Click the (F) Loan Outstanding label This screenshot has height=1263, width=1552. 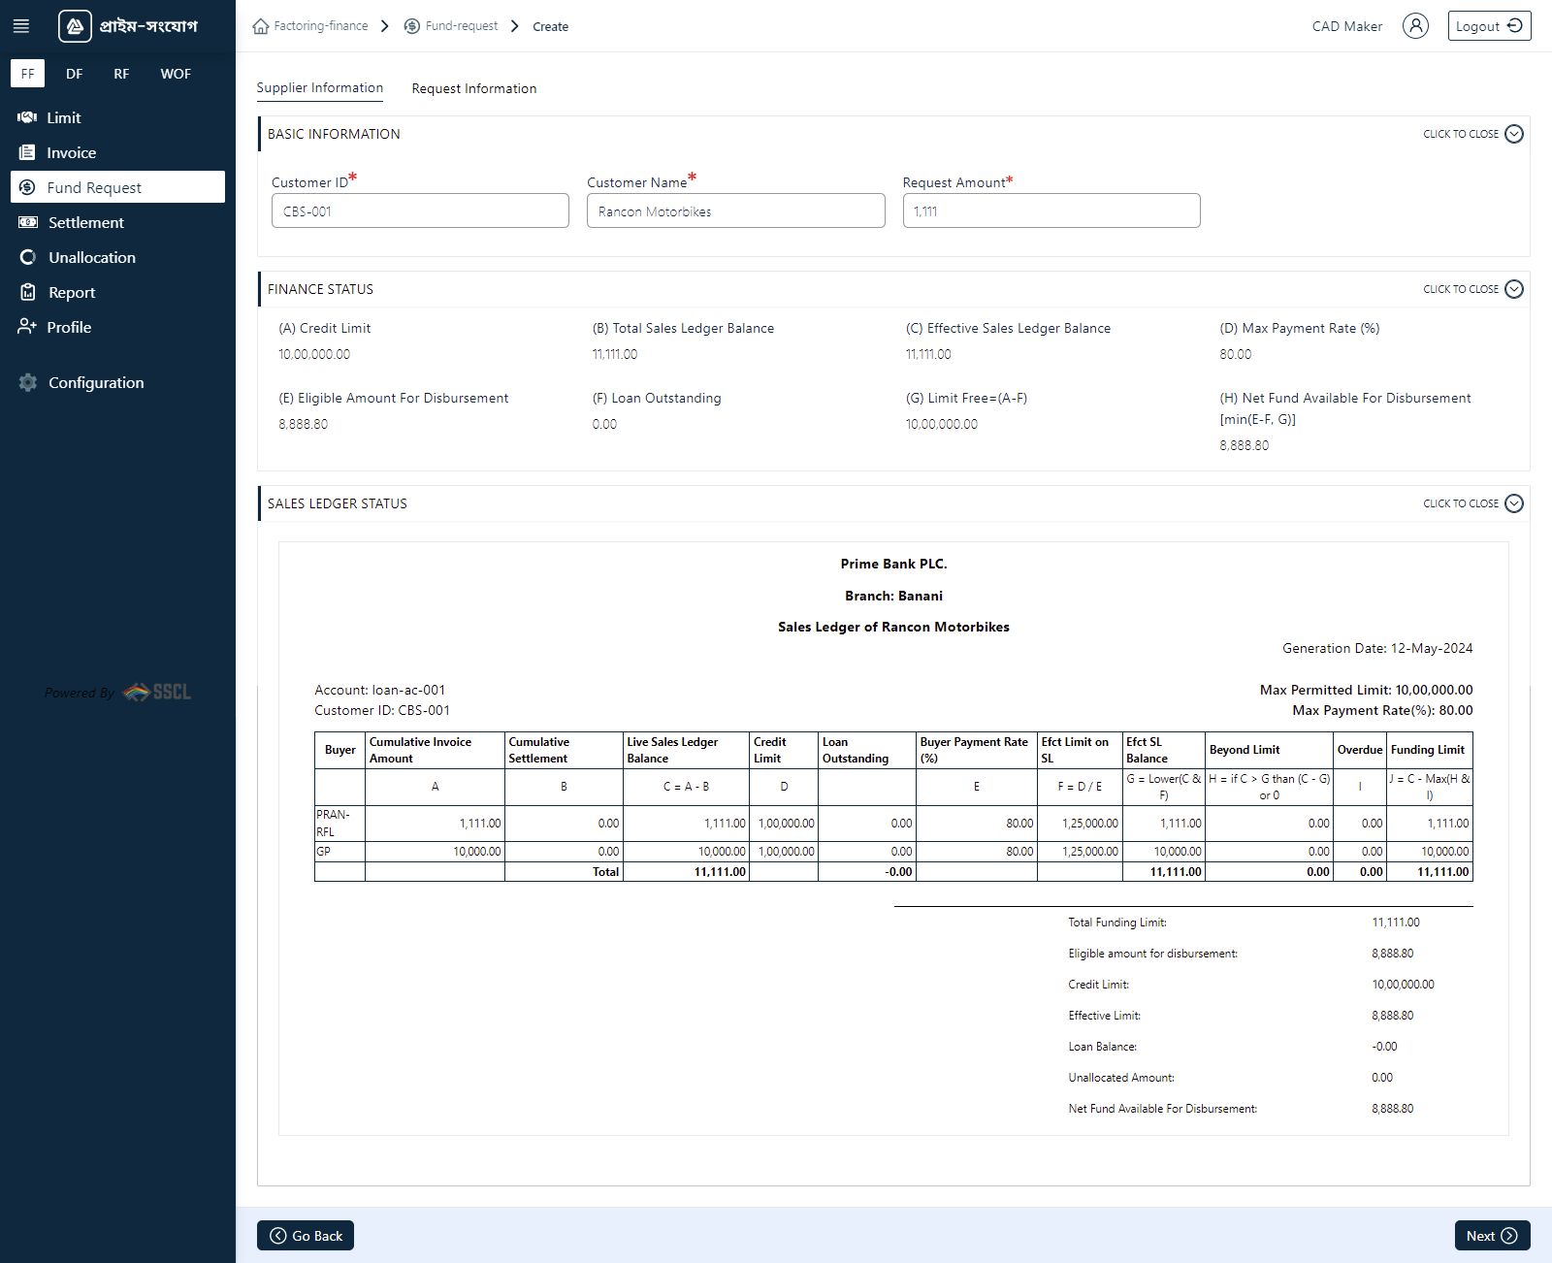click(x=657, y=398)
